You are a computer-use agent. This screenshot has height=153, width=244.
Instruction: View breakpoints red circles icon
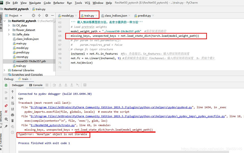6,105
